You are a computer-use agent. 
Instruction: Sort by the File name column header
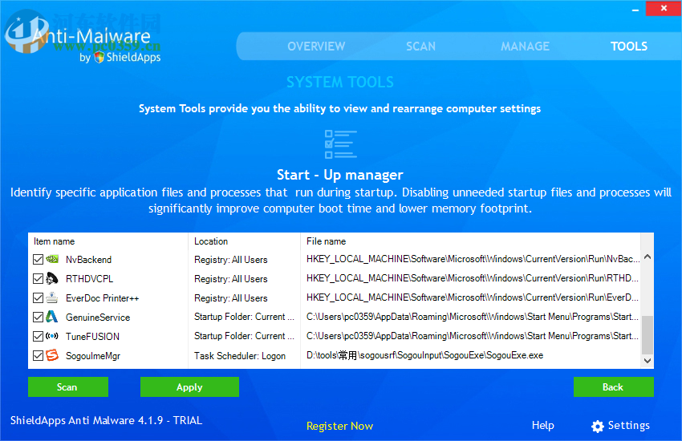470,241
